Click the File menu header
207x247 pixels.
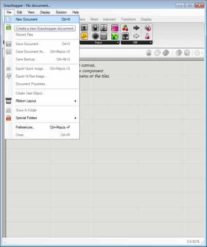point(9,12)
